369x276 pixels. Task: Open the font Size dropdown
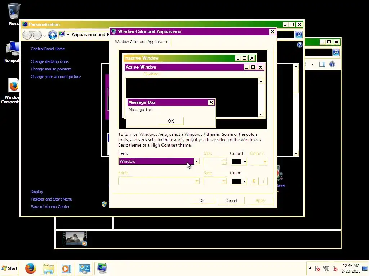coord(215,181)
